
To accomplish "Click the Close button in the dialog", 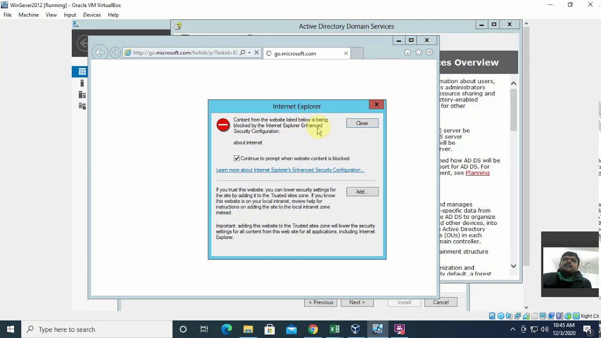I will 362,123.
